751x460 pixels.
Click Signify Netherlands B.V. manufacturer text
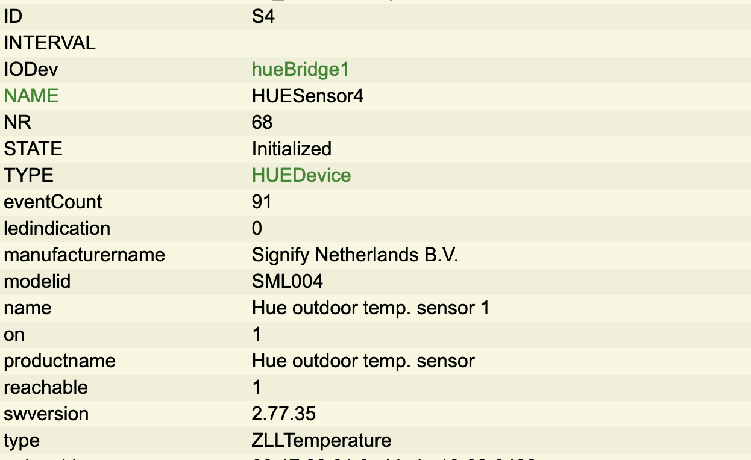pyautogui.click(x=355, y=255)
